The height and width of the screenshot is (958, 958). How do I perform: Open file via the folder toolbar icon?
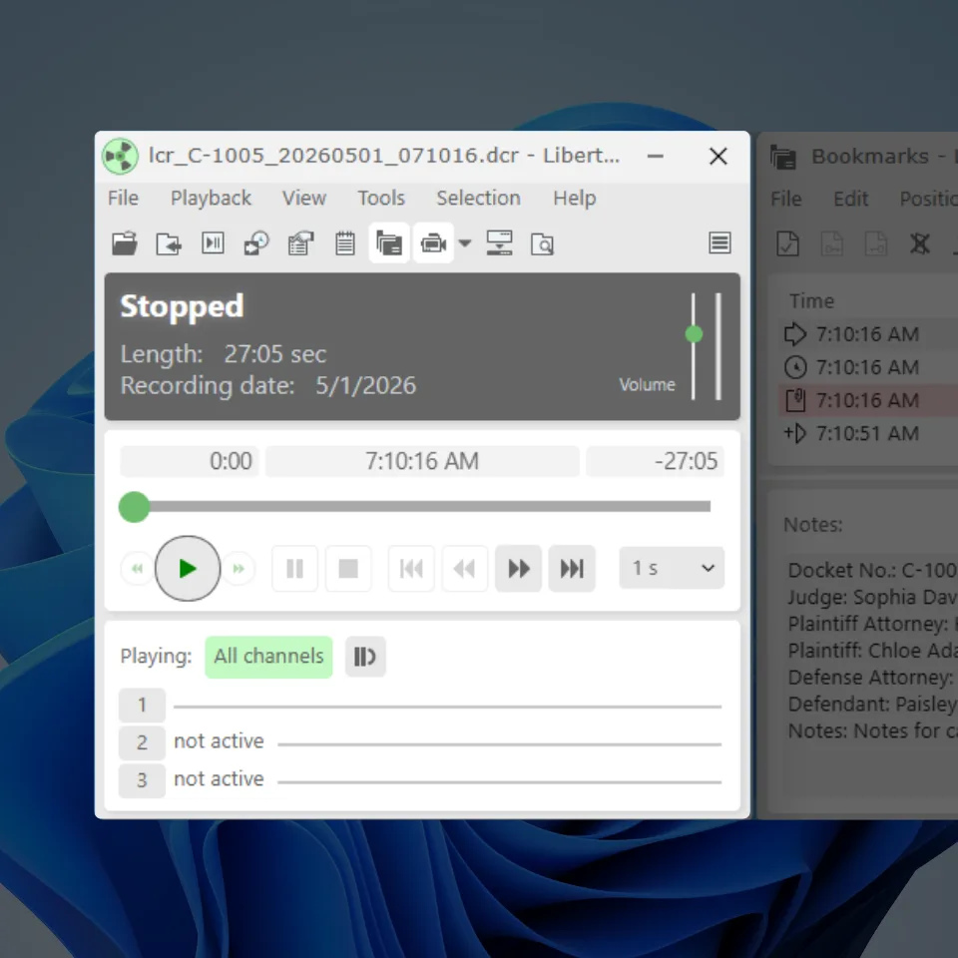click(125, 243)
